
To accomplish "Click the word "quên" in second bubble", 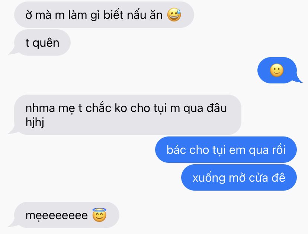I will 46,43.
